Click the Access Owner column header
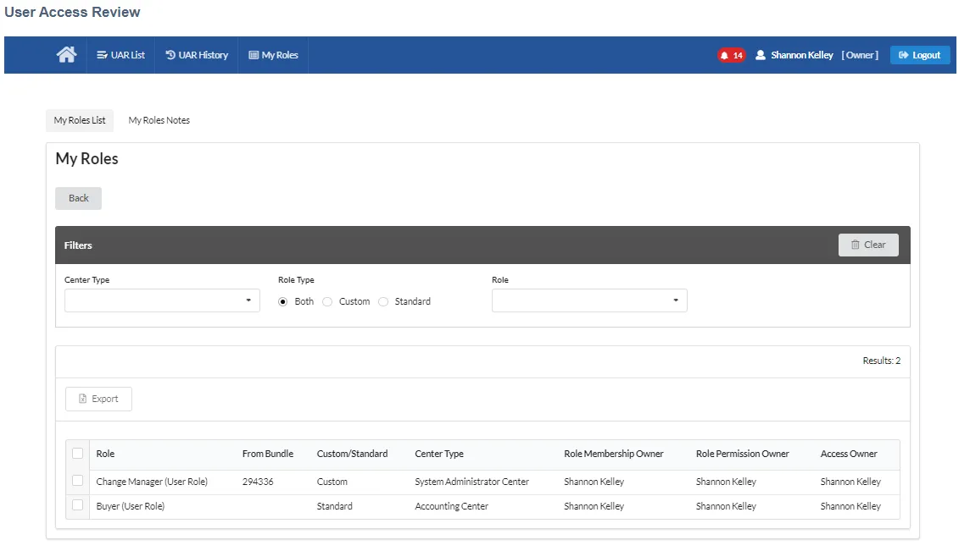Viewport: 970px width, 551px height. 849,454
